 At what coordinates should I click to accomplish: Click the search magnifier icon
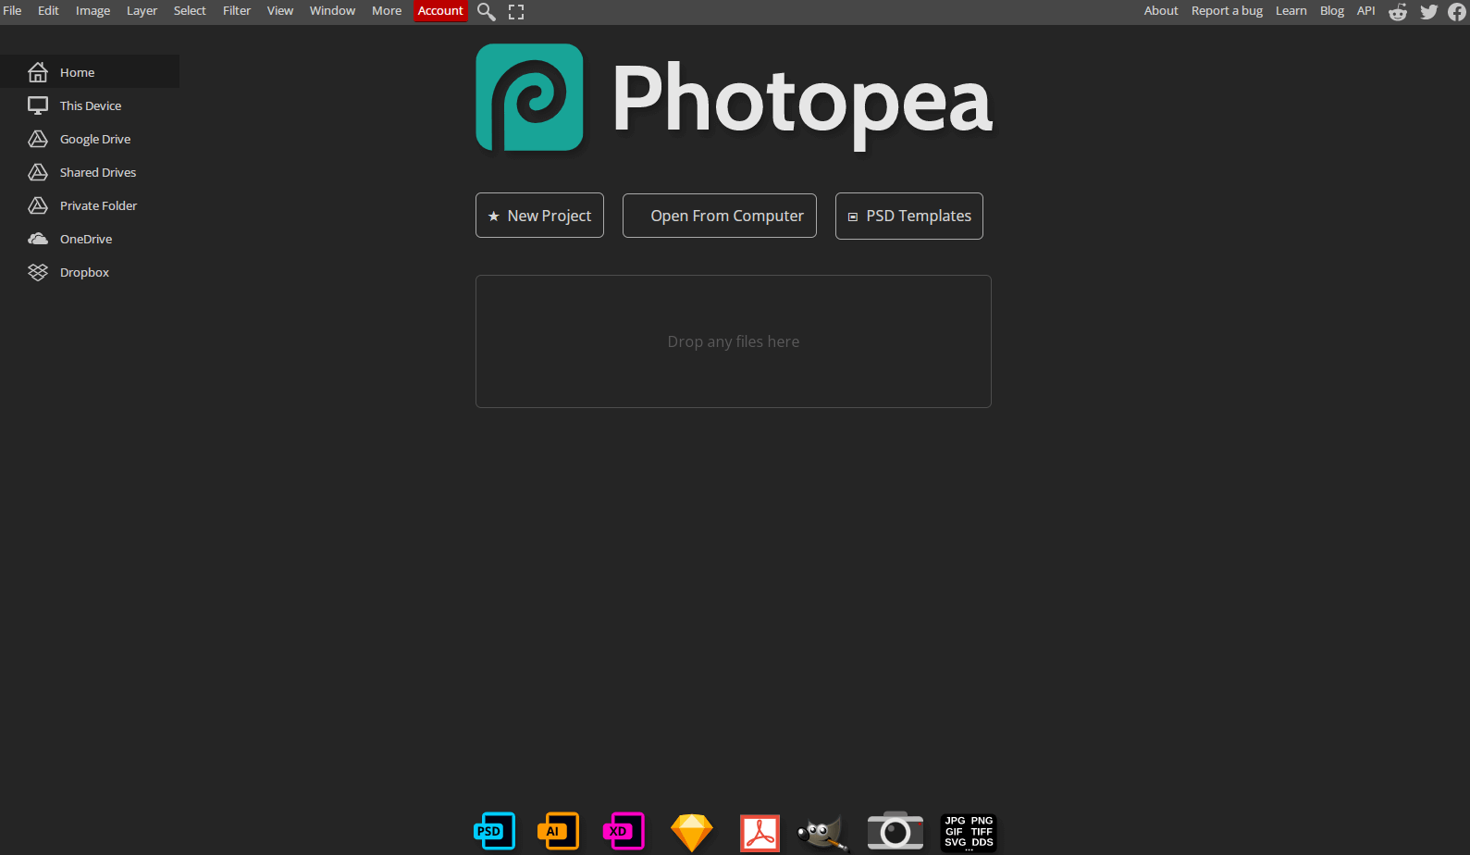pos(487,12)
